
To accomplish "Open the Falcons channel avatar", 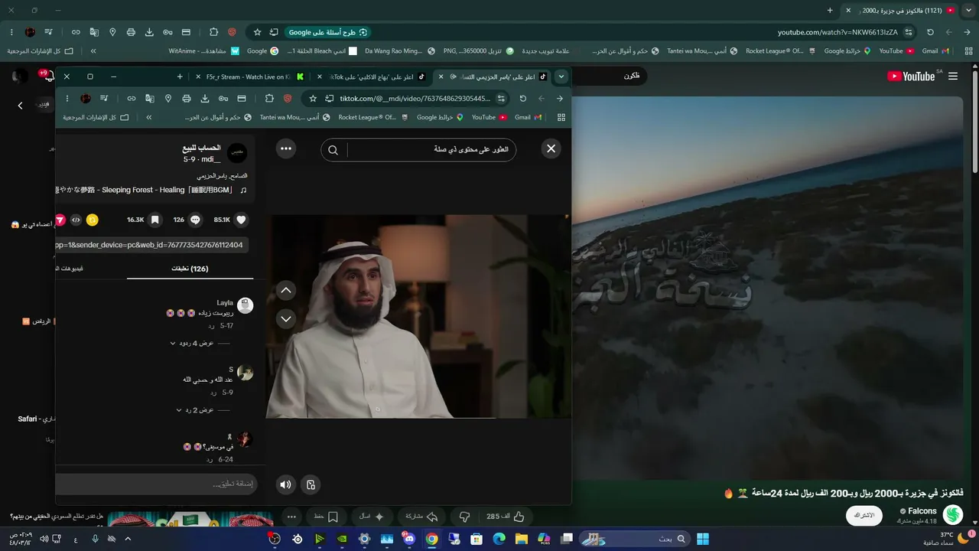I will point(953,515).
